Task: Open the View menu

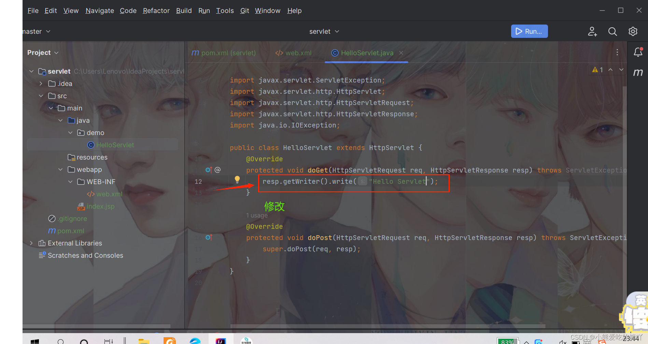Action: tap(71, 11)
